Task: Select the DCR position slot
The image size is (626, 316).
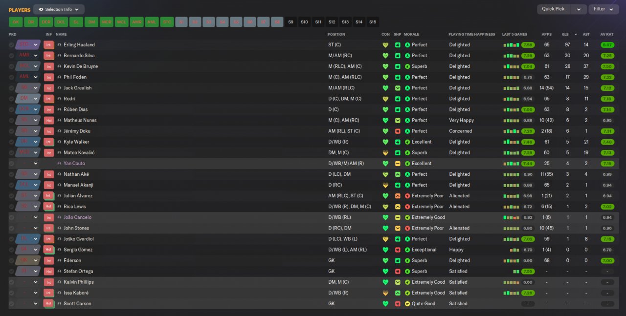Action: [46, 22]
